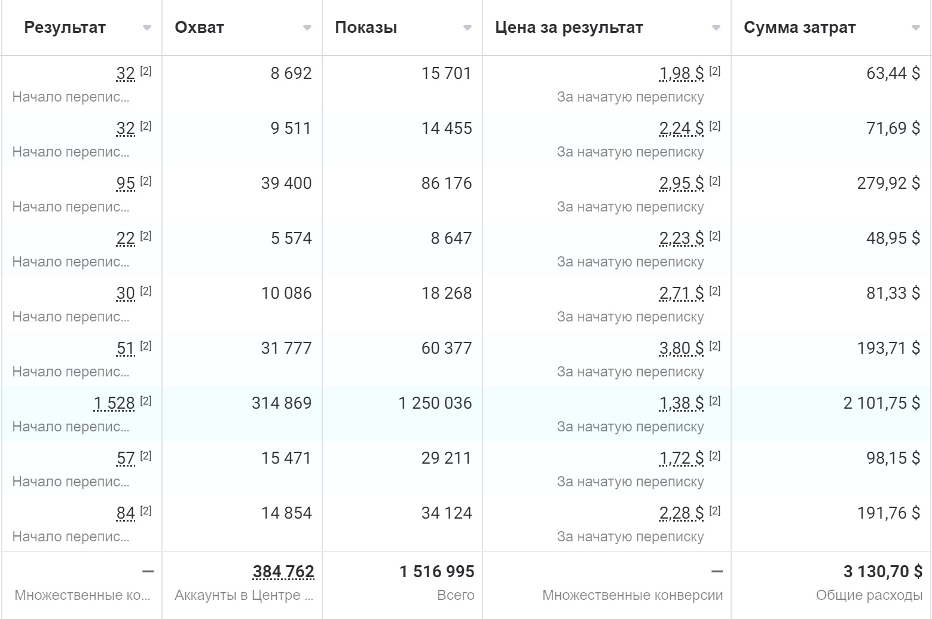Screen dimensions: 932x619
Task: Click the 1 528 result value link
Action: (x=114, y=403)
